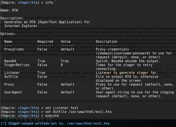
Task: Click the OutFile row 'False' required value
Action: [x=42, y=77]
